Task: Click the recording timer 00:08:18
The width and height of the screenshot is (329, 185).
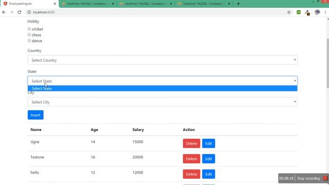Action: [x=286, y=178]
